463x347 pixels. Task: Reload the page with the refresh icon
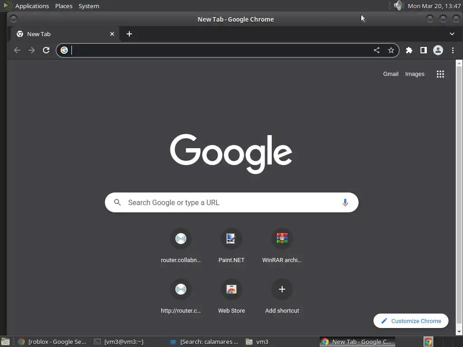pyautogui.click(x=46, y=50)
